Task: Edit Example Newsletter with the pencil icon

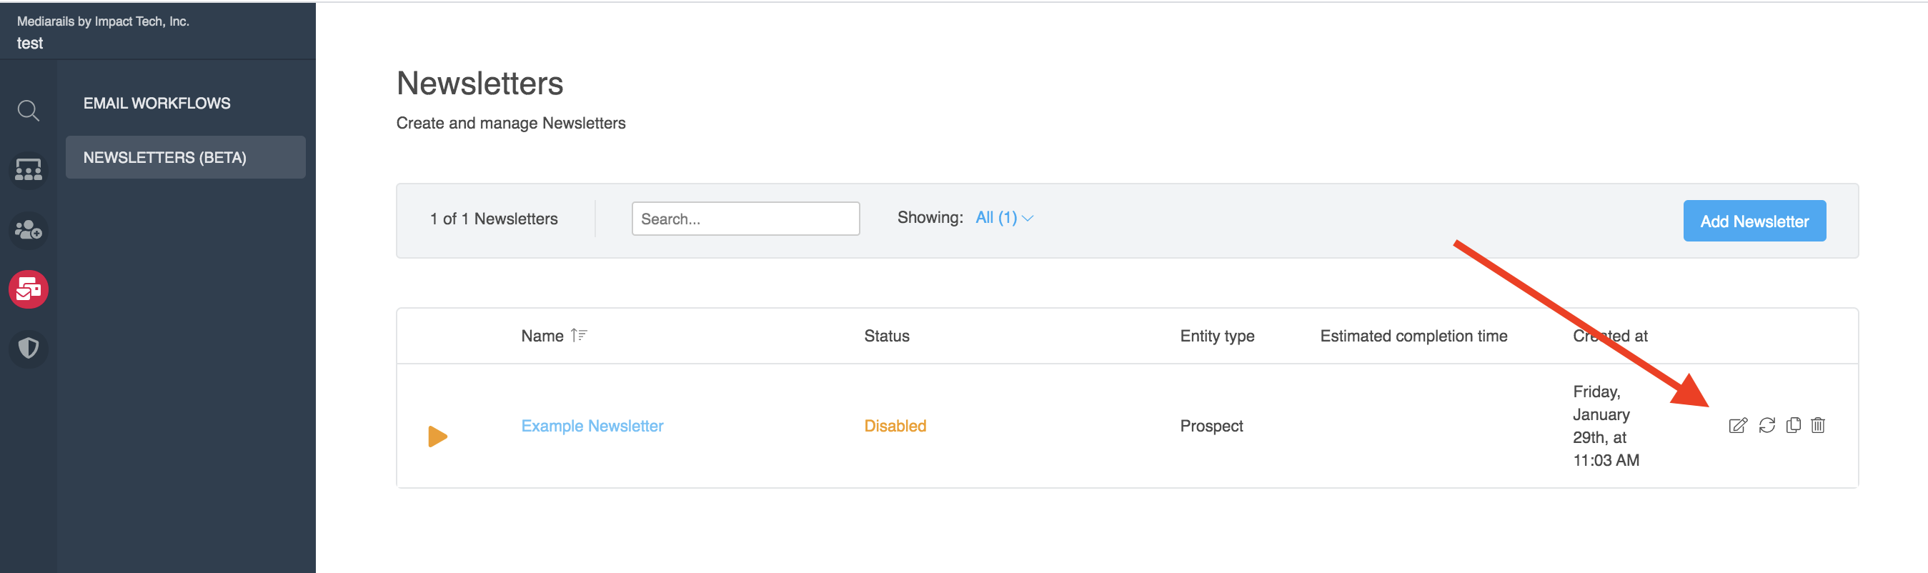Action: tap(1737, 426)
